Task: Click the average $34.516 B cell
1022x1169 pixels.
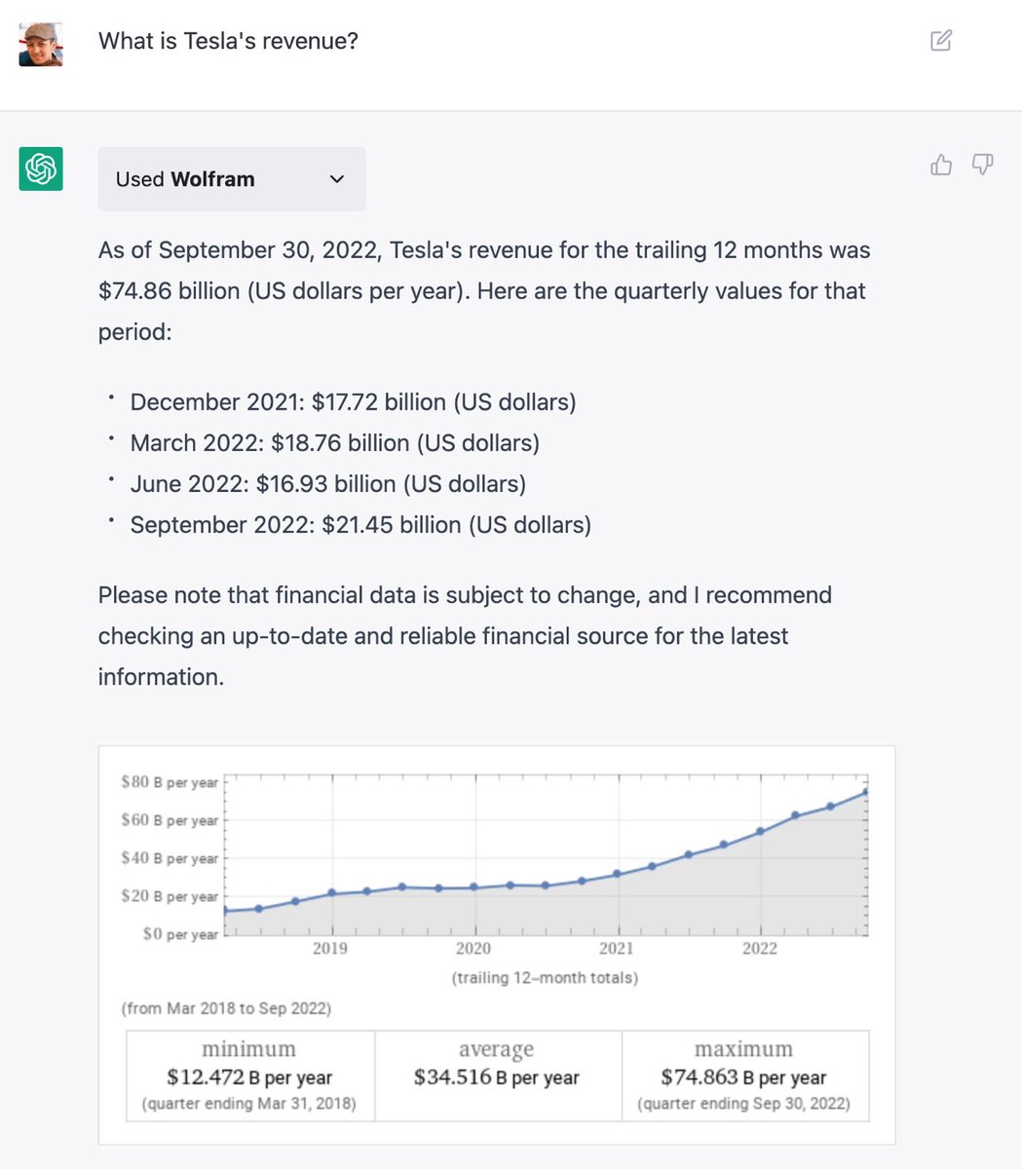Action: point(497,1075)
